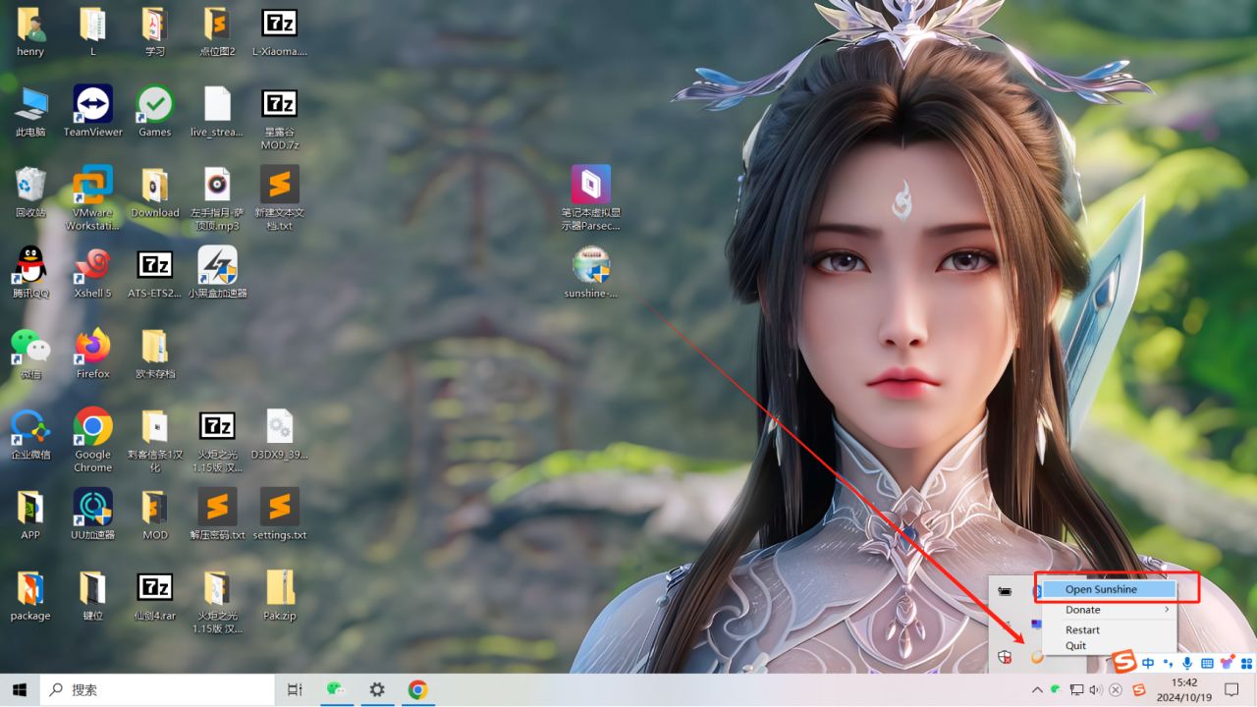
Task: Click the orange Sunshine tray icon
Action: (1037, 657)
